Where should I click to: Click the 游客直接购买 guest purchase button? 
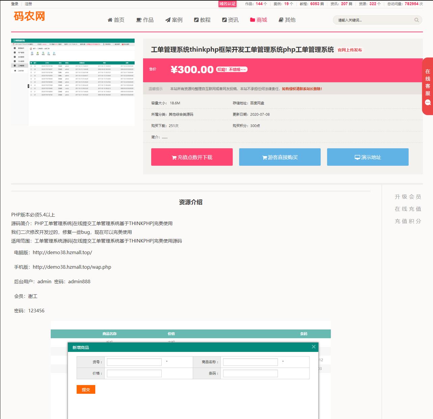tap(280, 157)
